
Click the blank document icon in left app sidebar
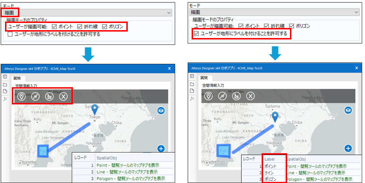coord(5,91)
